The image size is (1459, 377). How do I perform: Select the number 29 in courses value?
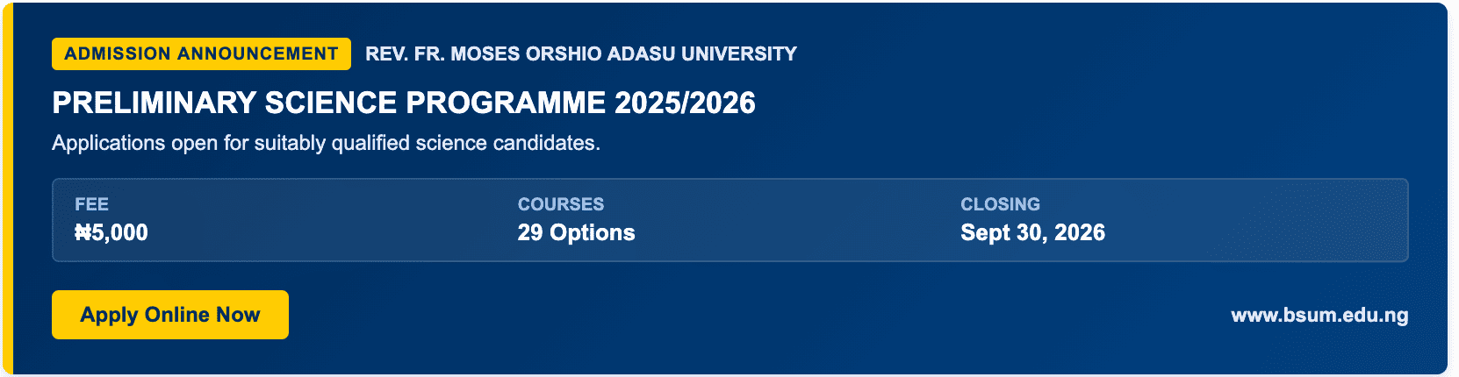click(x=530, y=232)
